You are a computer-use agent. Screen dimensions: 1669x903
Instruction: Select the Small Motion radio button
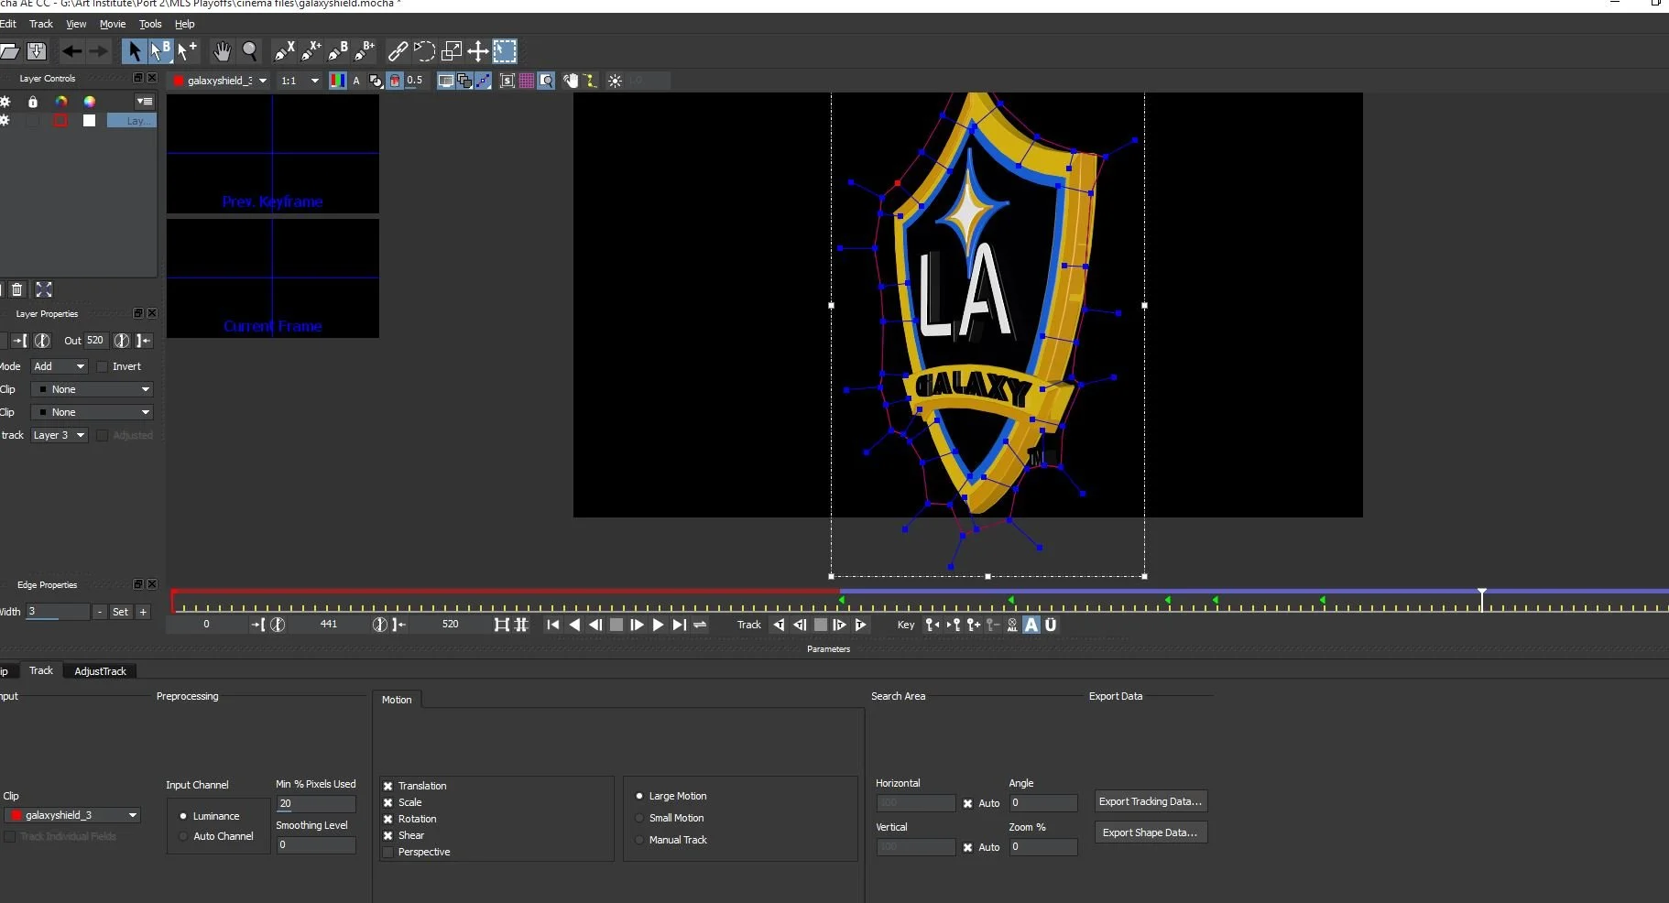coord(639,818)
